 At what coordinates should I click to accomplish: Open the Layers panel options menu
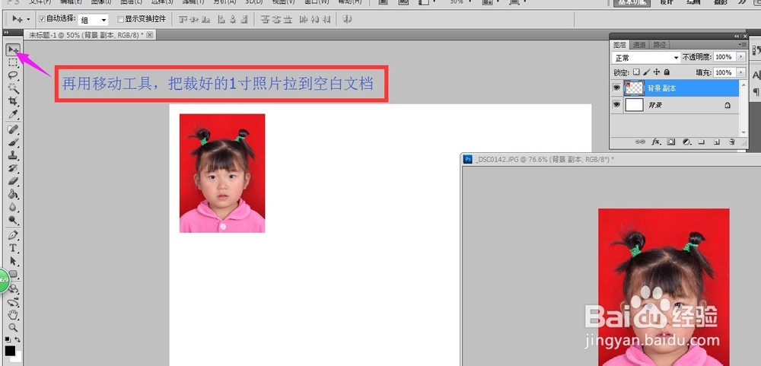pos(743,44)
